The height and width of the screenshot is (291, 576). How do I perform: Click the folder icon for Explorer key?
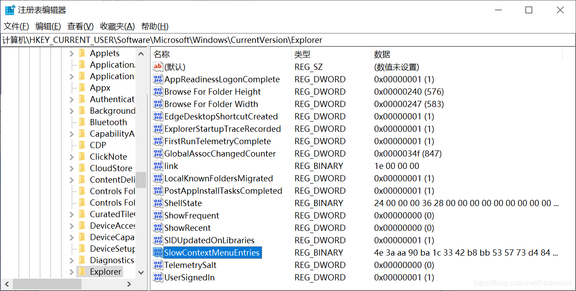pos(82,272)
